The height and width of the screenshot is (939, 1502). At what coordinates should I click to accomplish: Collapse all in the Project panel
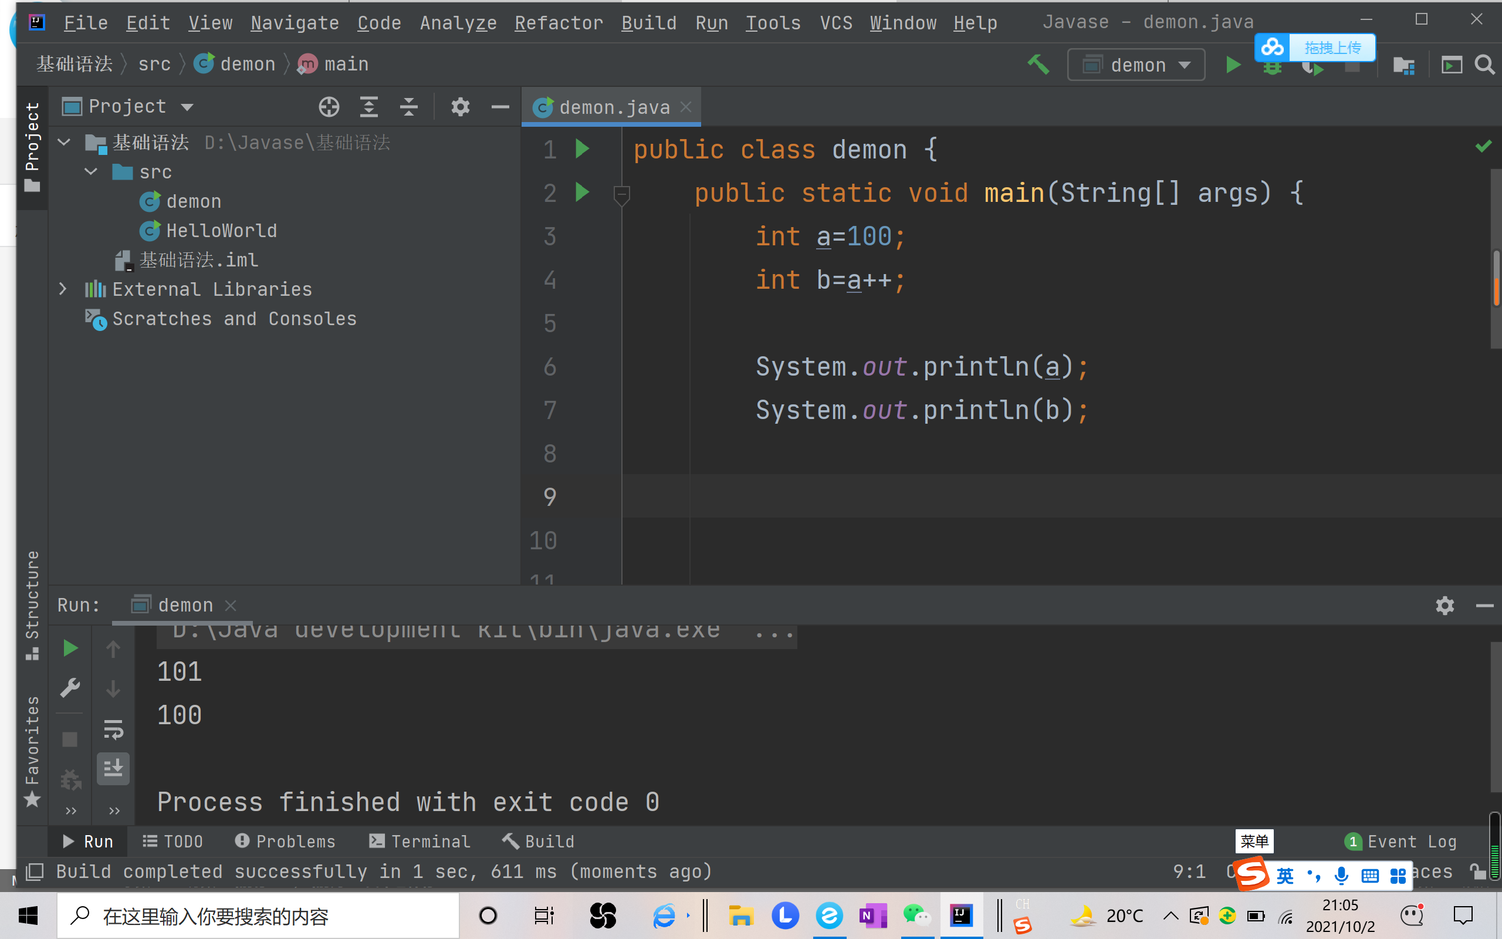(x=408, y=107)
